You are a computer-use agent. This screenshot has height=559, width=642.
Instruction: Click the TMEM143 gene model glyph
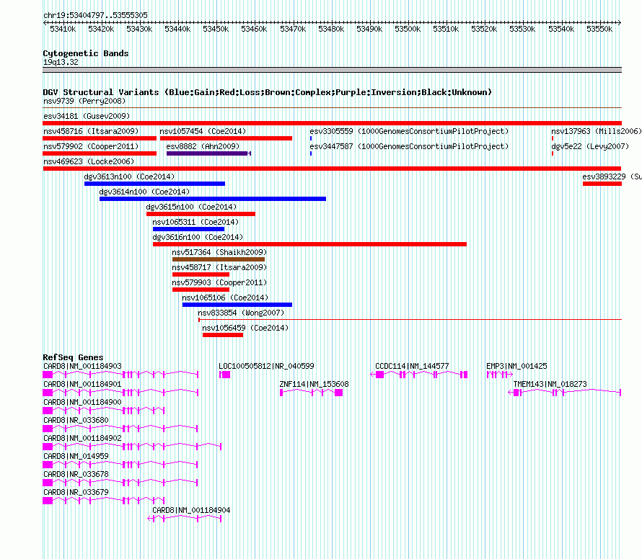565,393
